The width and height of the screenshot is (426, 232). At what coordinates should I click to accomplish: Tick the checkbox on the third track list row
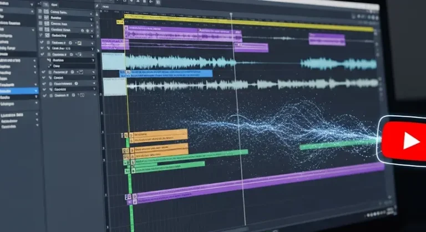[40, 23]
